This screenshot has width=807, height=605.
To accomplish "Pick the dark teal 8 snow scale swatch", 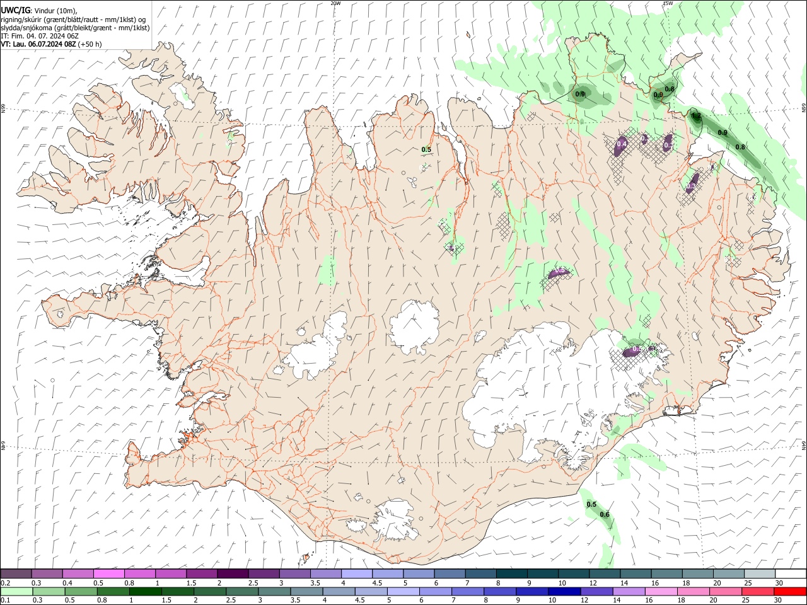I will [x=511, y=574].
